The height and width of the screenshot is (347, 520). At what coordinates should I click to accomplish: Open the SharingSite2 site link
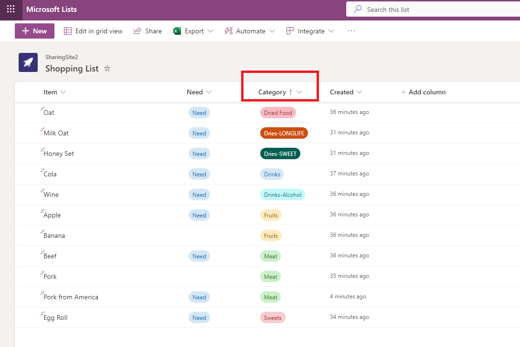tap(62, 57)
